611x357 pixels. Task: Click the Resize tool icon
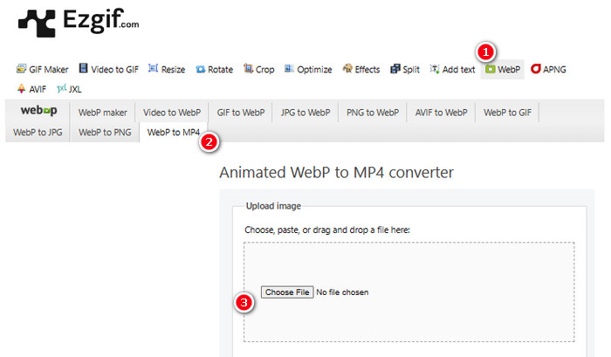click(x=153, y=69)
